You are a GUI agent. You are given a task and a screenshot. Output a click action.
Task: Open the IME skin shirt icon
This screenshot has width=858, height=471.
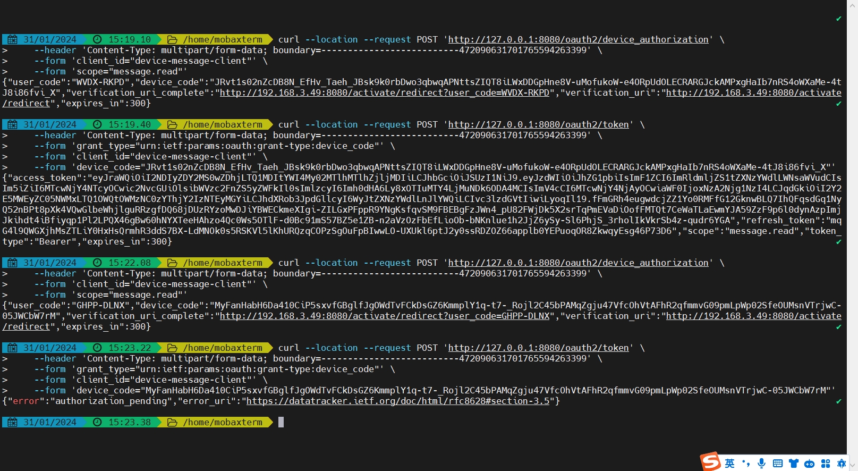coord(794,464)
